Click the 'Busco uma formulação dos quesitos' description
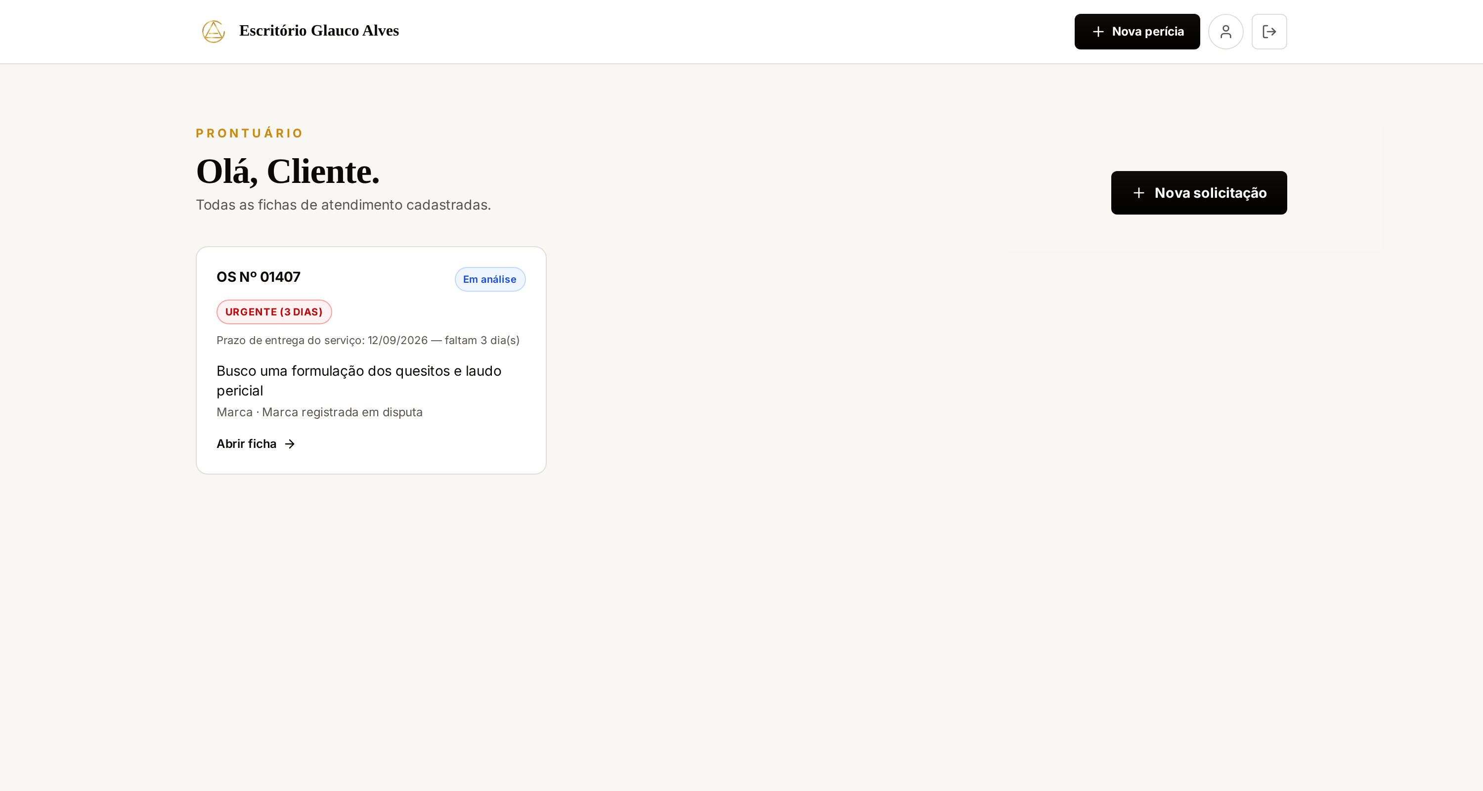 pos(359,381)
